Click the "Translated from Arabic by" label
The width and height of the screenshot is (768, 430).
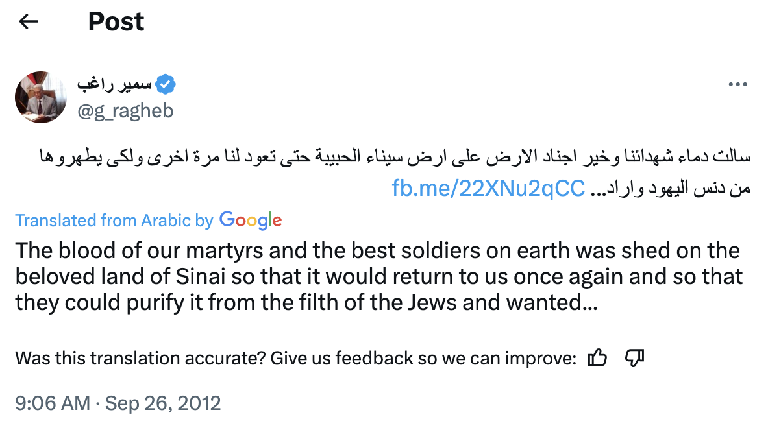pos(114,221)
